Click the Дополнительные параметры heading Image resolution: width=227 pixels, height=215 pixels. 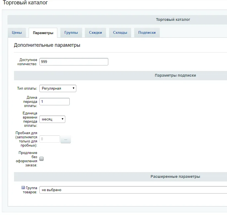47,45
